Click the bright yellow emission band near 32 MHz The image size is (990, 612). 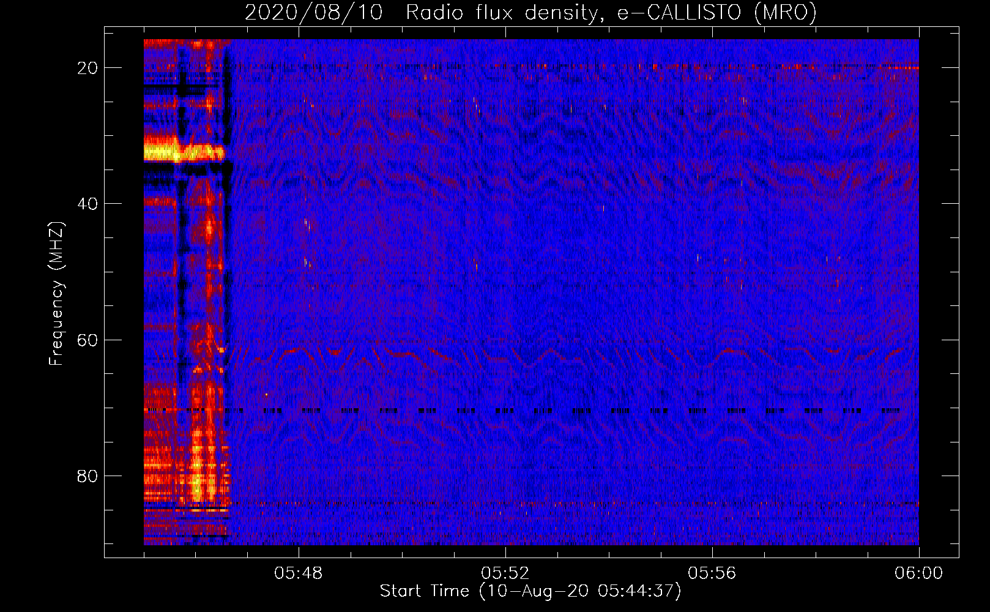(184, 150)
